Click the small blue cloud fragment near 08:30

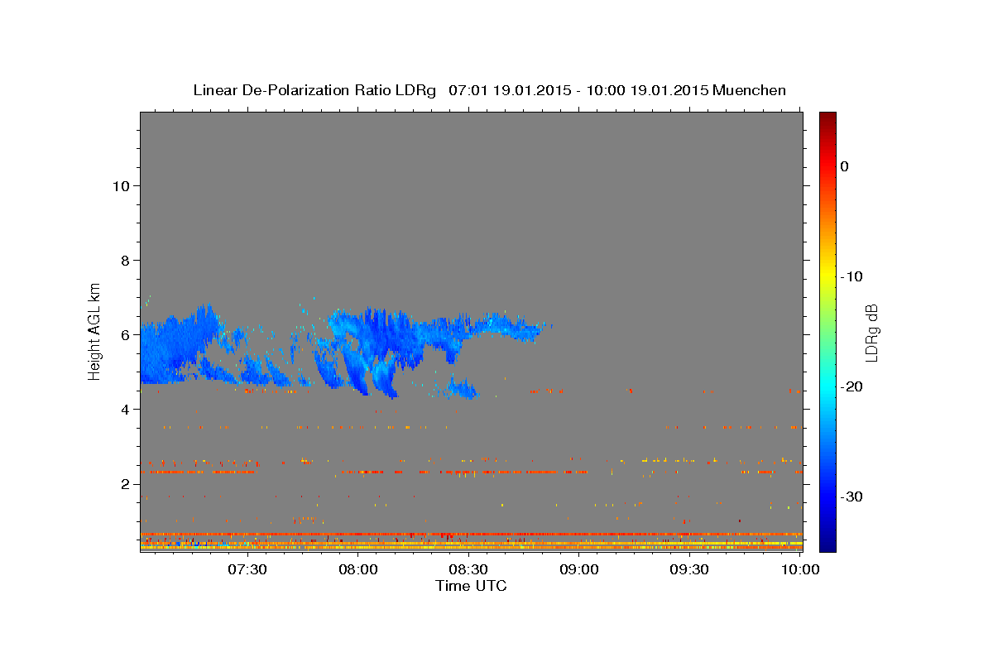[461, 387]
